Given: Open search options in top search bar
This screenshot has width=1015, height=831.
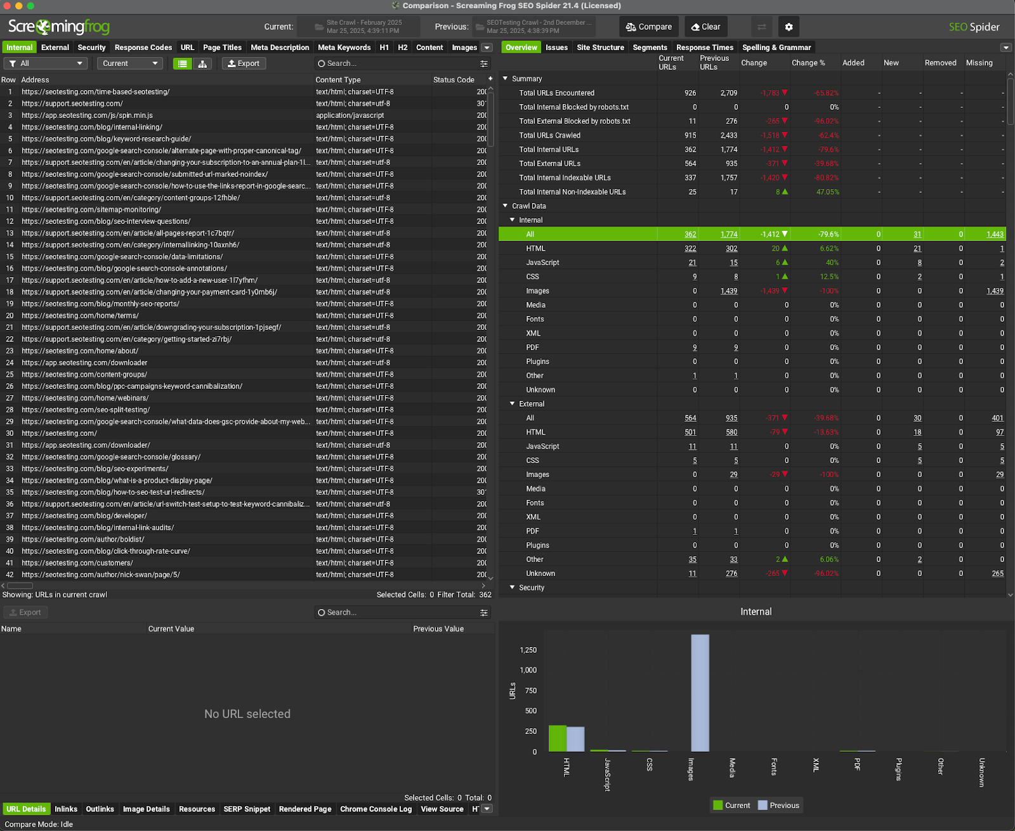Looking at the screenshot, I should tap(484, 63).
